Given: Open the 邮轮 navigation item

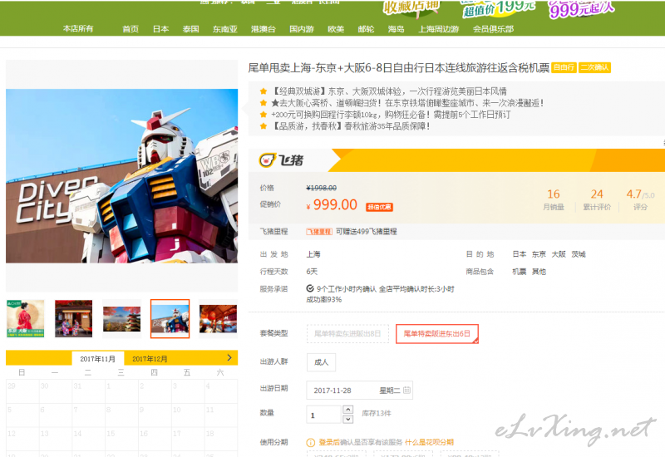Looking at the screenshot, I should (x=366, y=29).
